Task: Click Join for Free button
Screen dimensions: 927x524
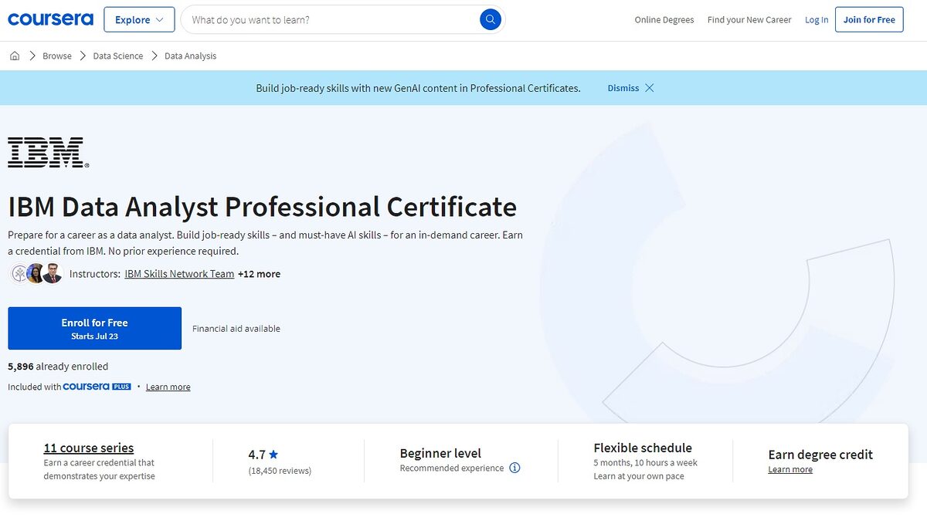Action: point(869,20)
